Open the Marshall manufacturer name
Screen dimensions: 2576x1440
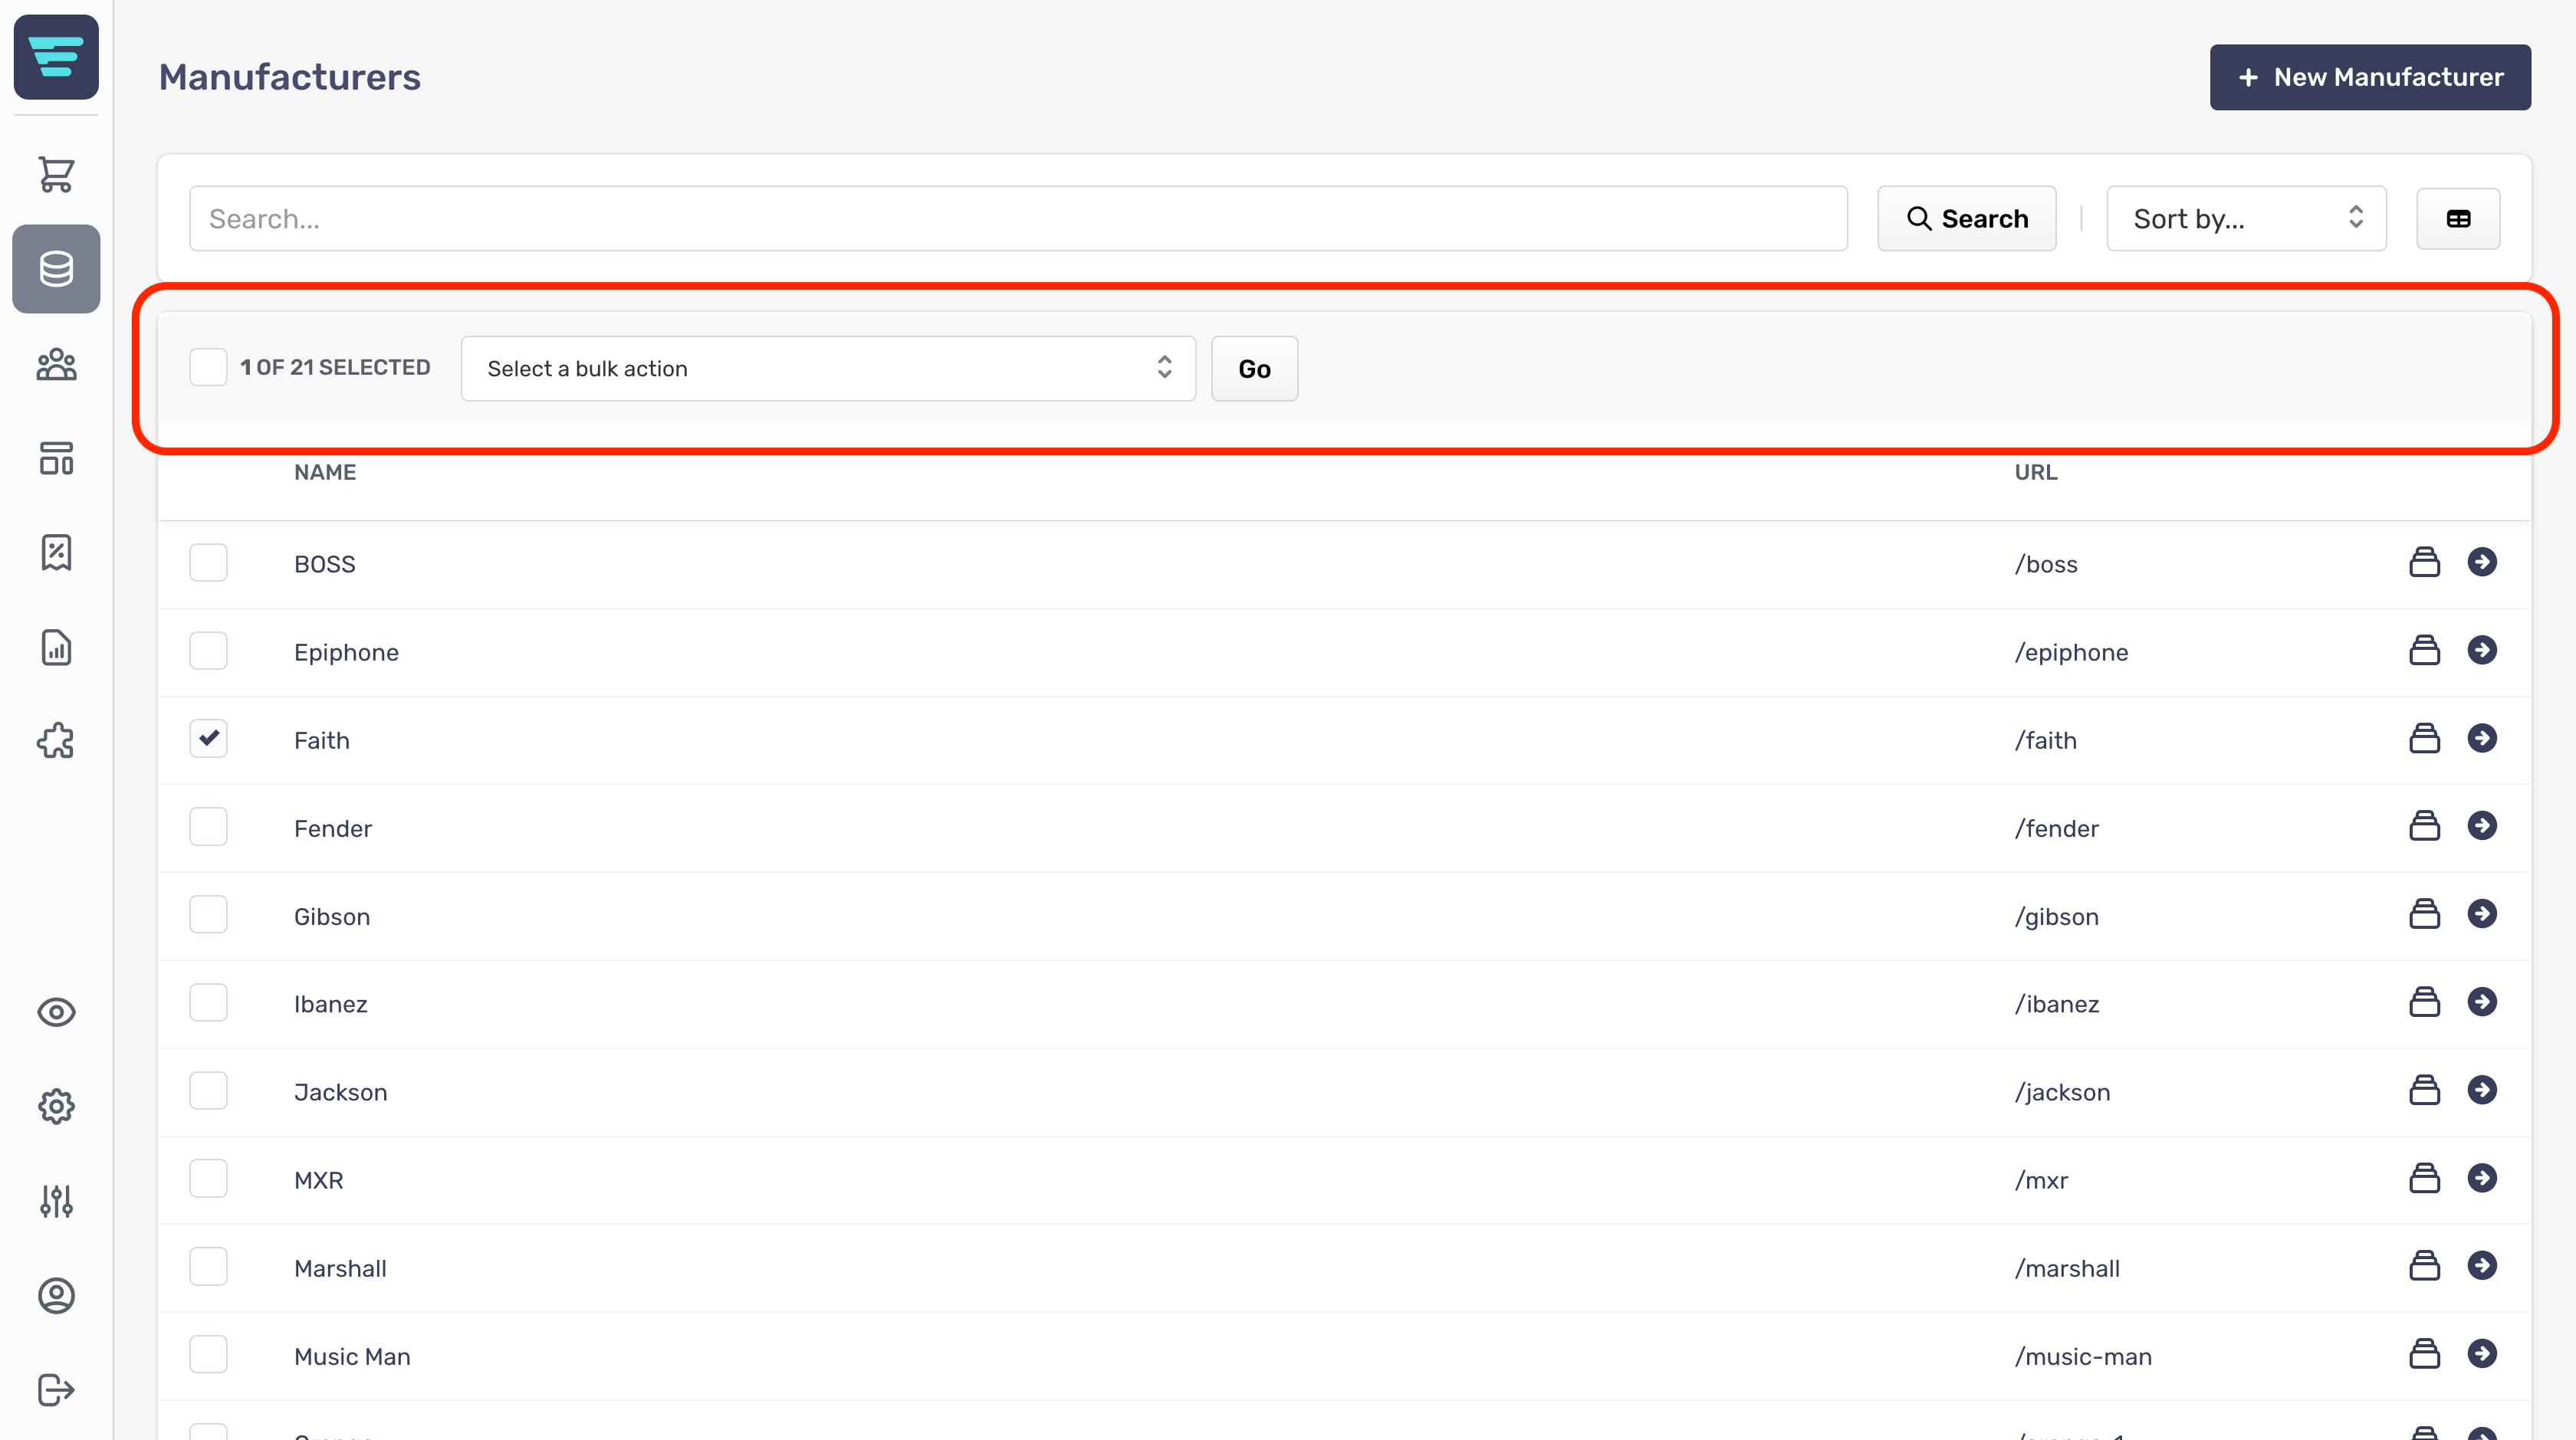(x=340, y=1268)
